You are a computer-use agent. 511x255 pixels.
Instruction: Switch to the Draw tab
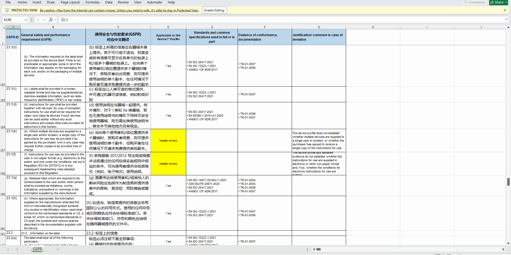pyautogui.click(x=51, y=2)
